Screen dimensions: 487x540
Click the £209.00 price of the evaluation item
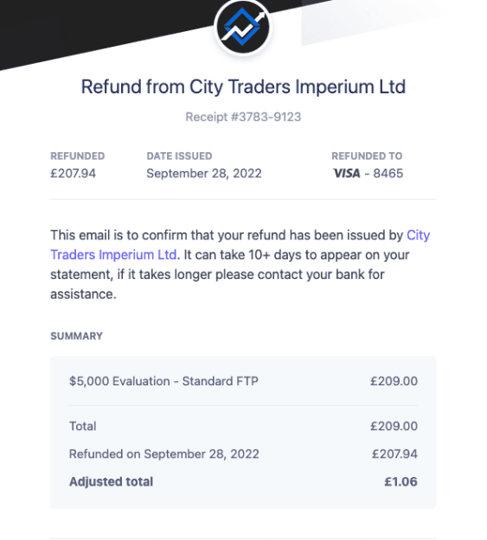(394, 381)
